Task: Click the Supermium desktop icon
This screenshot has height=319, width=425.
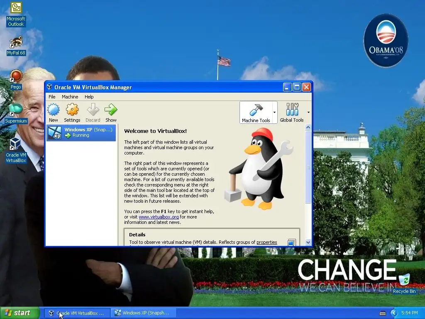Action: [16, 114]
